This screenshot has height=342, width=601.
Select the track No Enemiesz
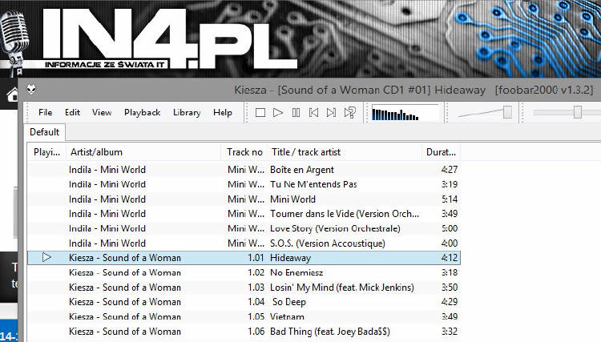[244, 272]
